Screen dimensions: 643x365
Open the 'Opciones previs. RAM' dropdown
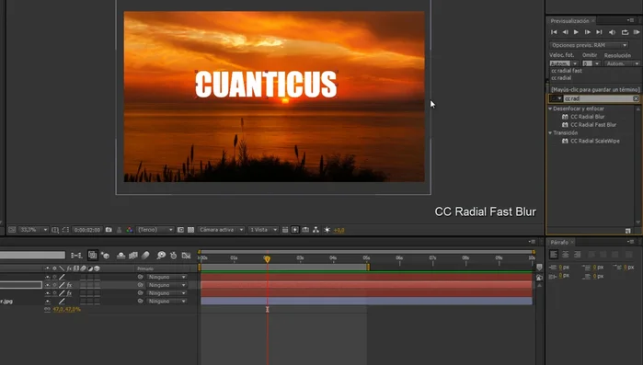(x=589, y=45)
